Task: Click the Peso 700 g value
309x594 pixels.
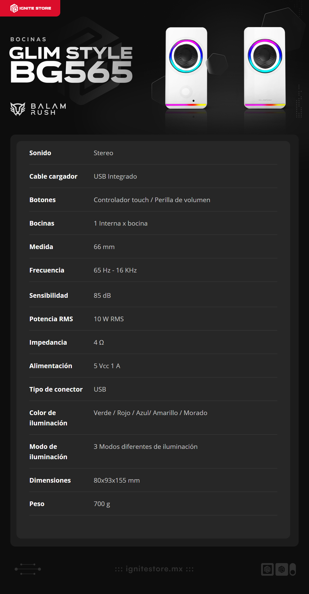Action: click(x=102, y=504)
